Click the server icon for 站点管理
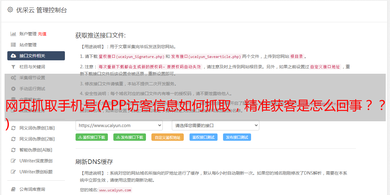Screen dimensions: 390x195 tap(13, 45)
